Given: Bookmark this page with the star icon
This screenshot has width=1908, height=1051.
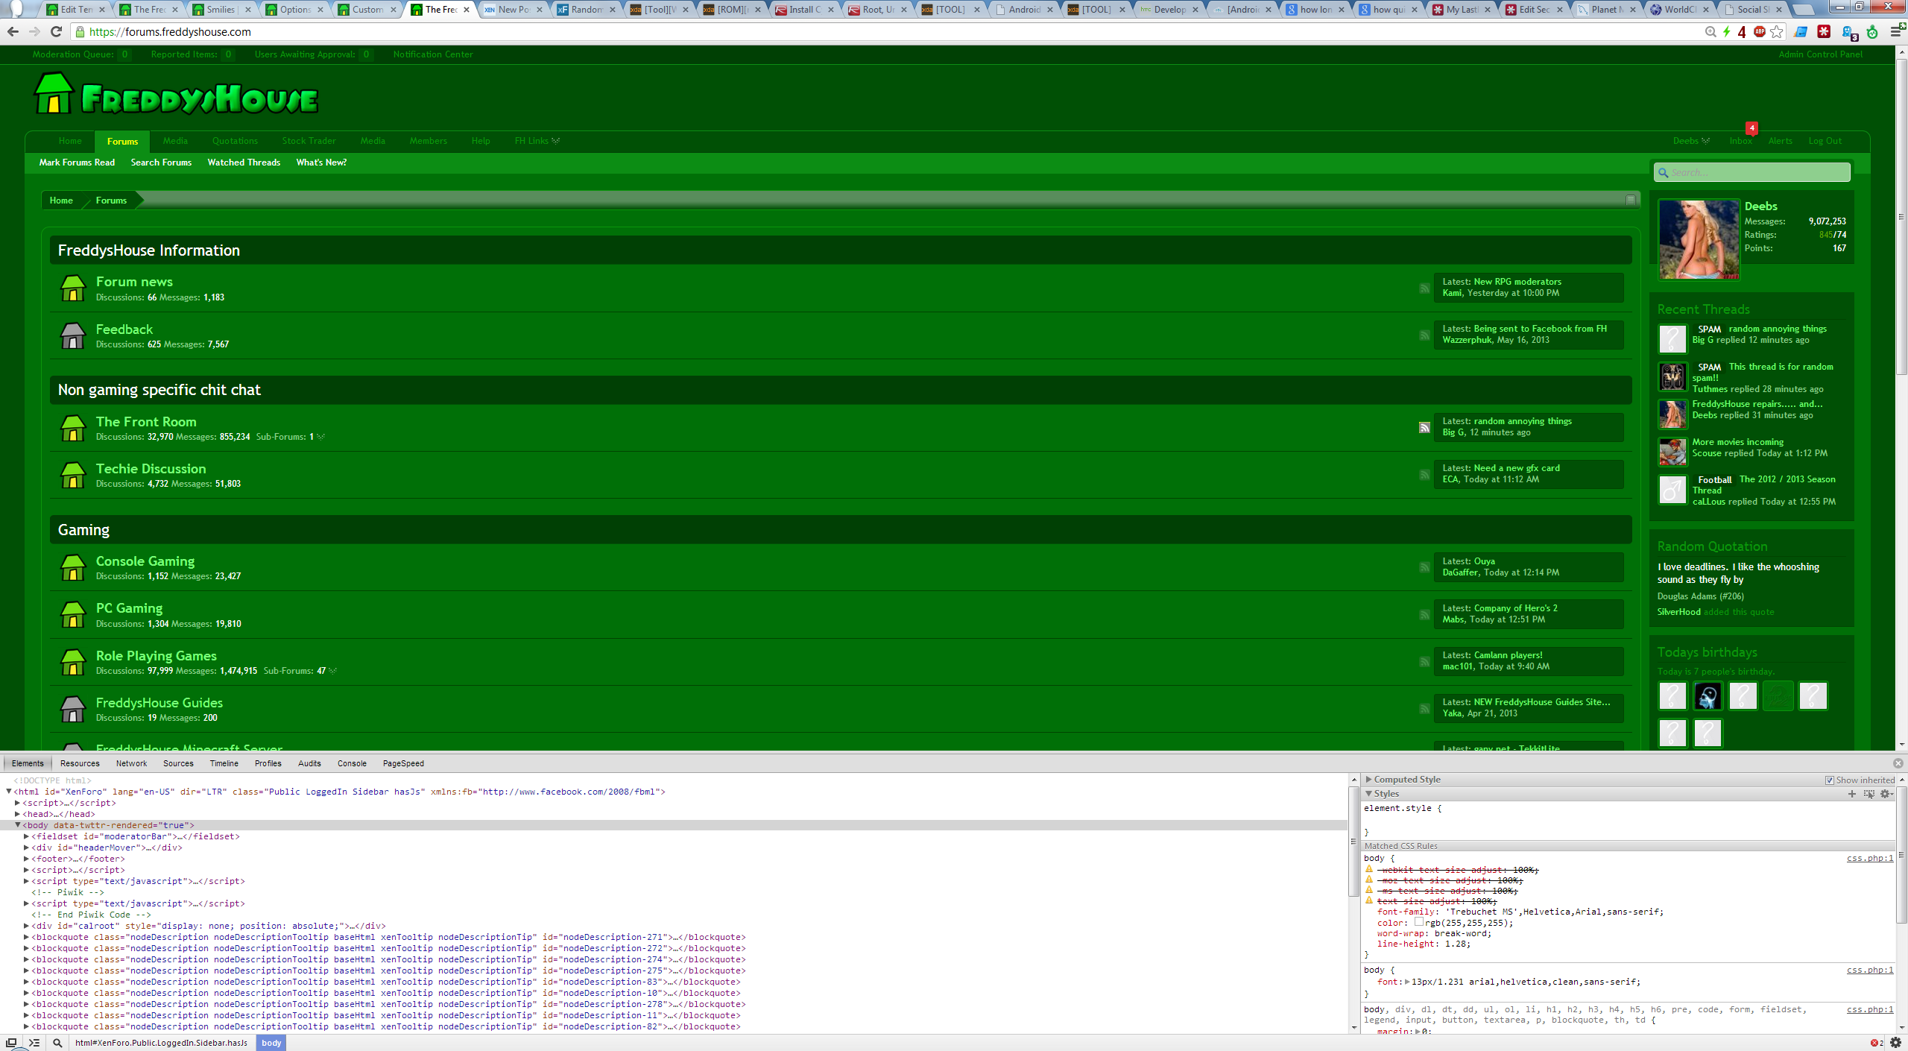Looking at the screenshot, I should coord(1777,32).
